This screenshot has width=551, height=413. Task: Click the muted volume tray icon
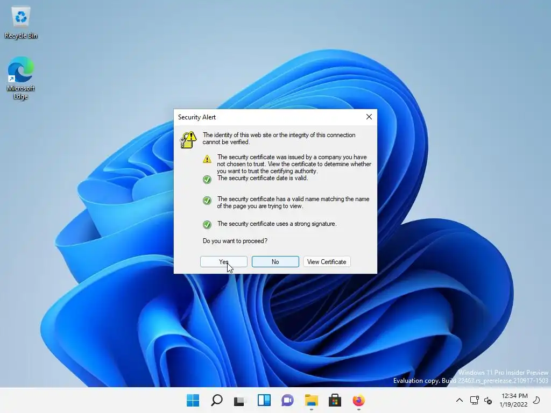coord(488,400)
